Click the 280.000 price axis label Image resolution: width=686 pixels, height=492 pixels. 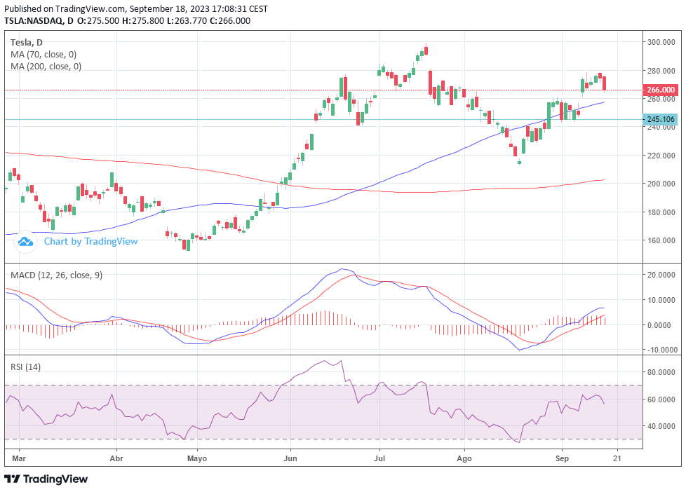(661, 71)
